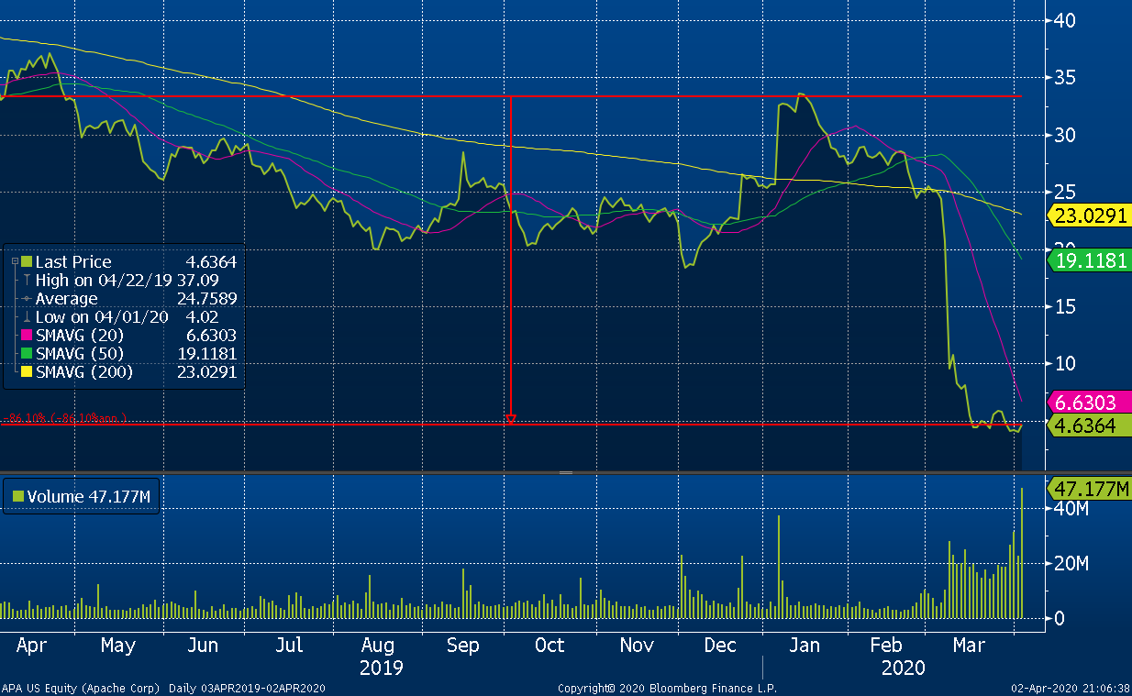Click the Mar month label on time axis

970,646
